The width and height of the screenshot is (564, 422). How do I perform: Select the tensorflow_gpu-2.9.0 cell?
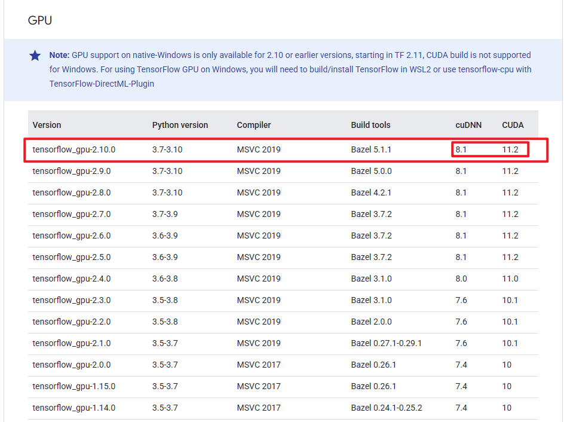point(71,171)
